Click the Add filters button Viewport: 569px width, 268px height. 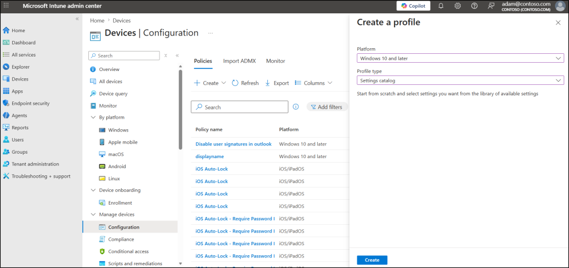[x=327, y=107]
